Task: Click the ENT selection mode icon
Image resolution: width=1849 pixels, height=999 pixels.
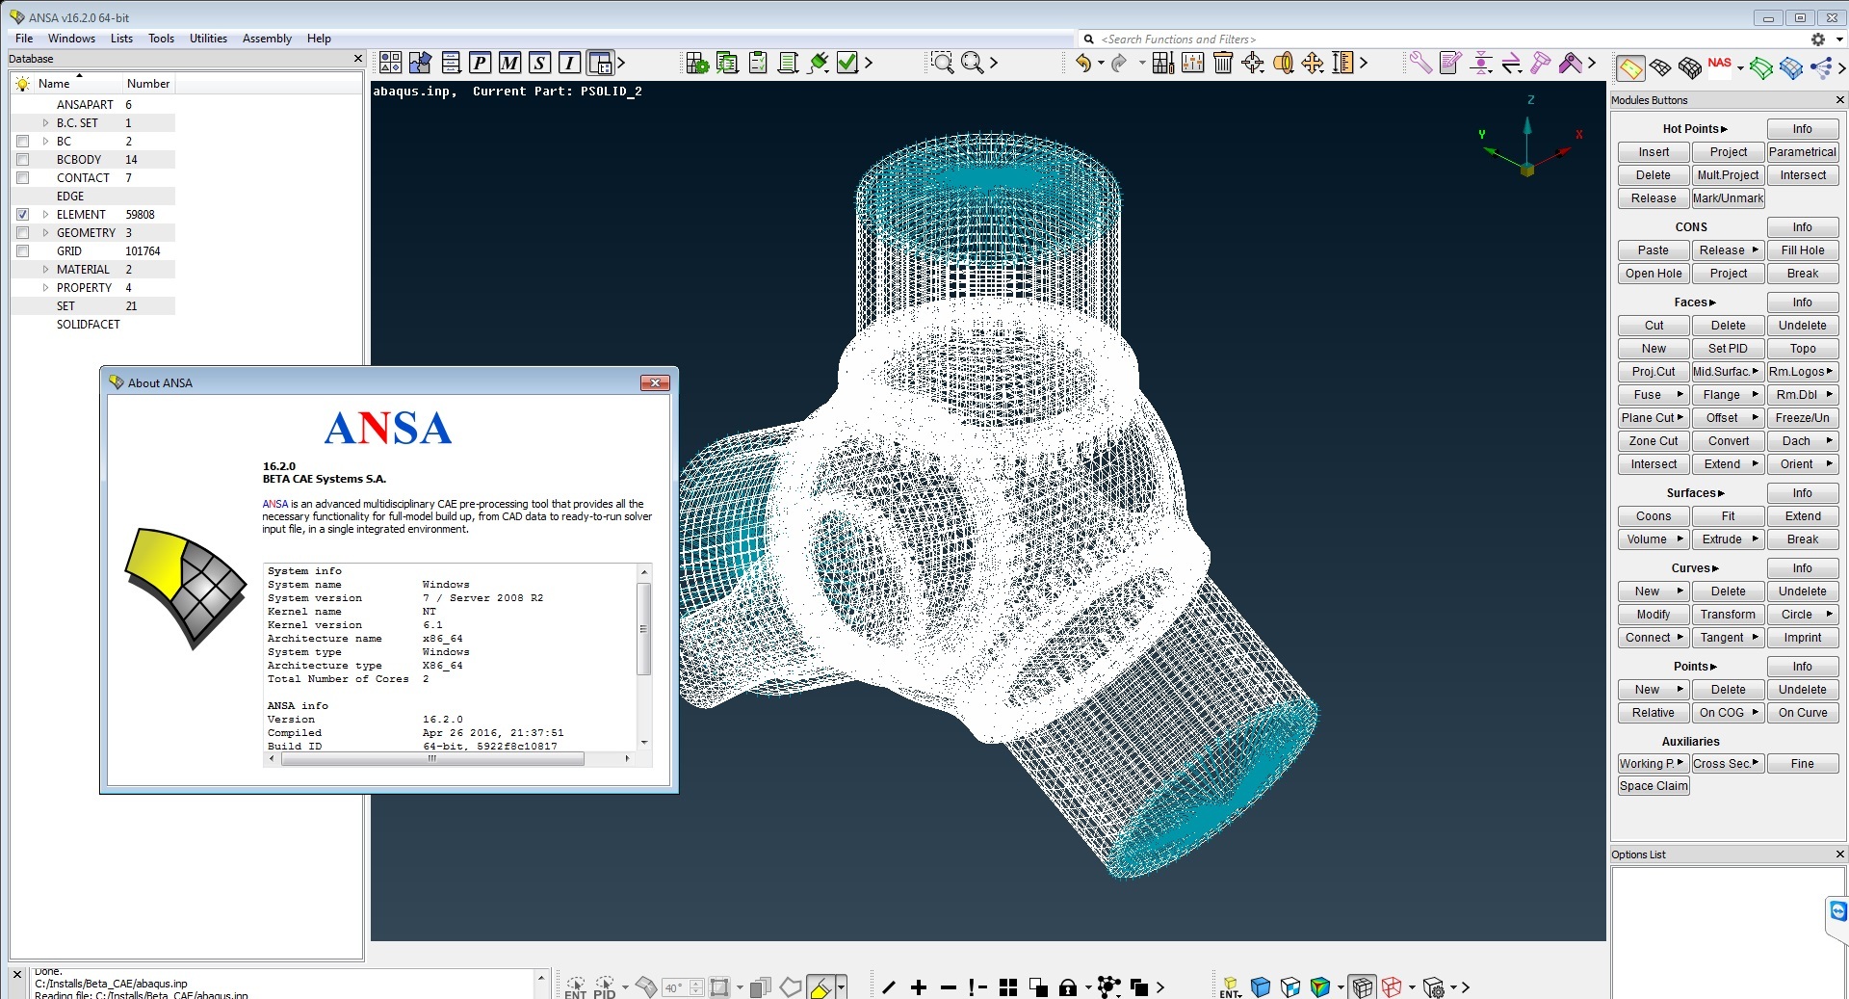Action: point(575,987)
